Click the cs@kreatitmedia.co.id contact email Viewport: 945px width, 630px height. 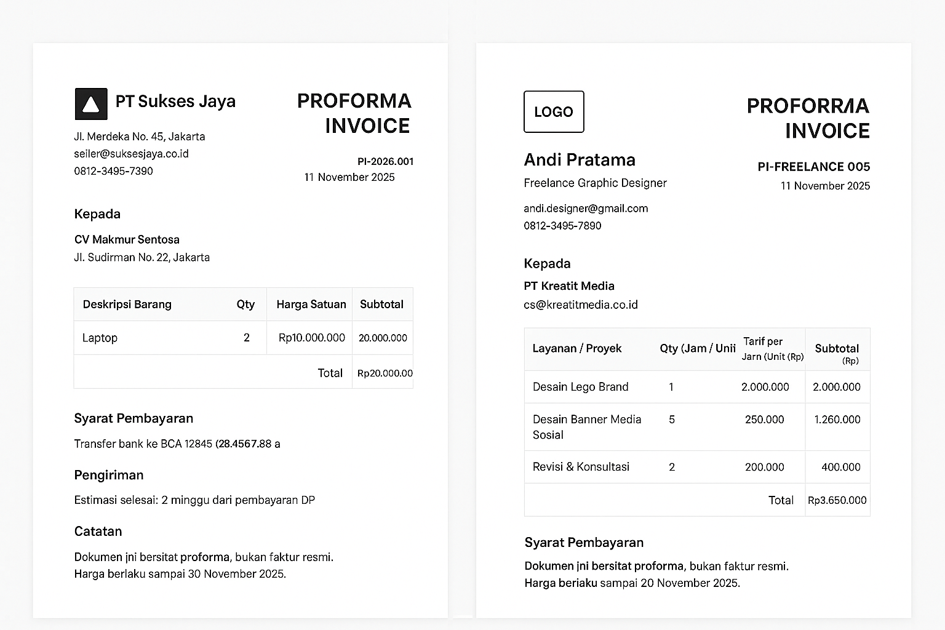(581, 305)
